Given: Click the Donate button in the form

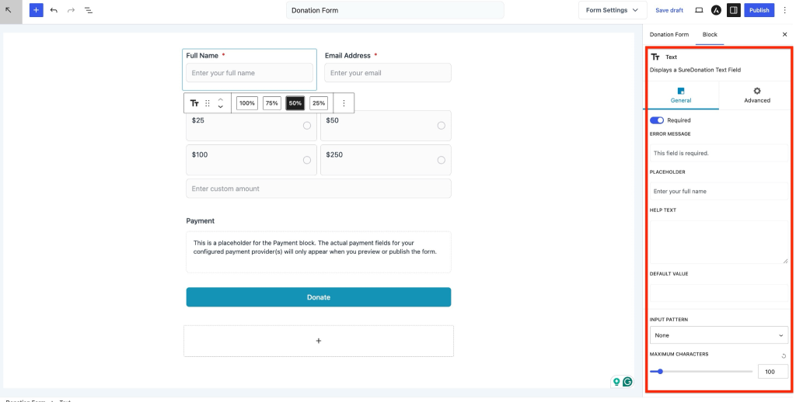Looking at the screenshot, I should tap(318, 297).
